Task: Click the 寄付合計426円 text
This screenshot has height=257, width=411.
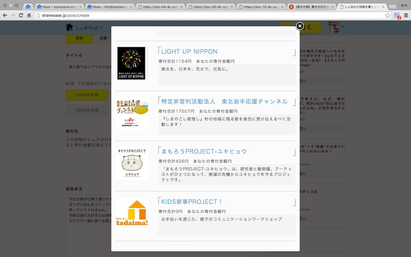Action: tap(173, 161)
